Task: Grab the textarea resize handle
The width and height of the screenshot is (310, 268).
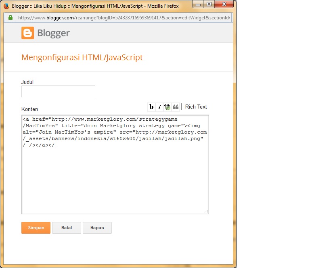Action: (206, 211)
